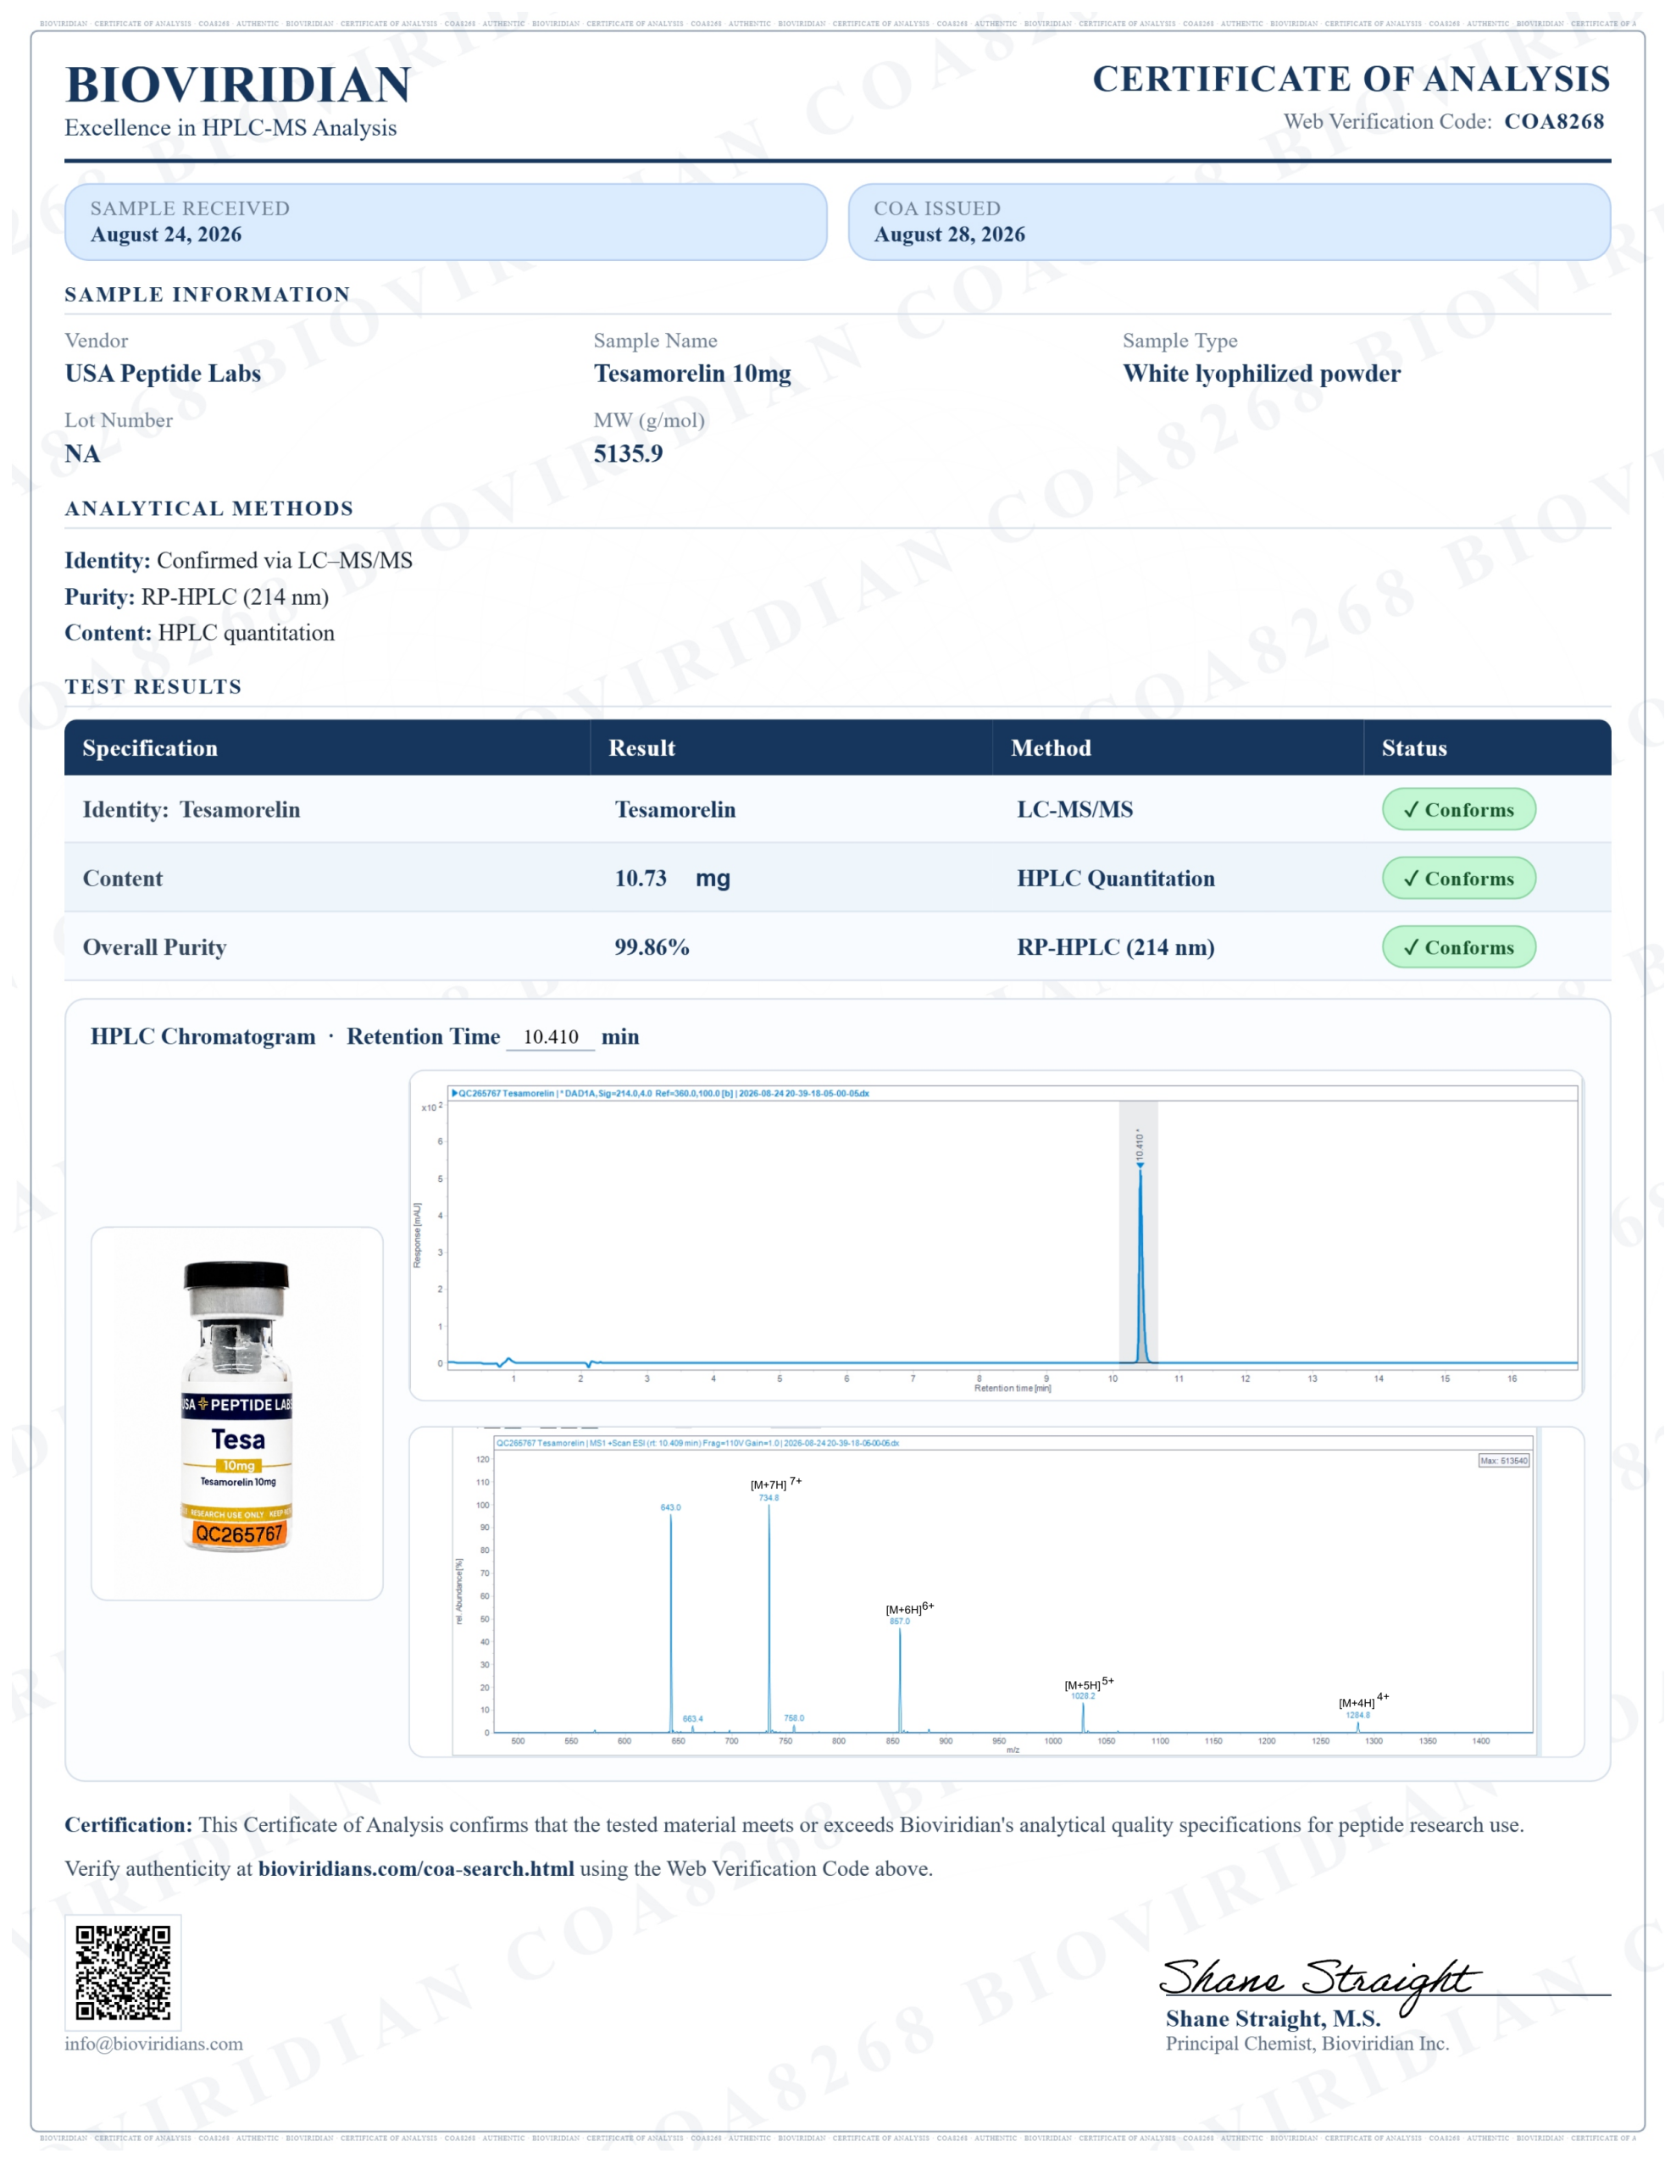Click the content result 10.73 mg
The image size is (1676, 2169).
coord(673,878)
